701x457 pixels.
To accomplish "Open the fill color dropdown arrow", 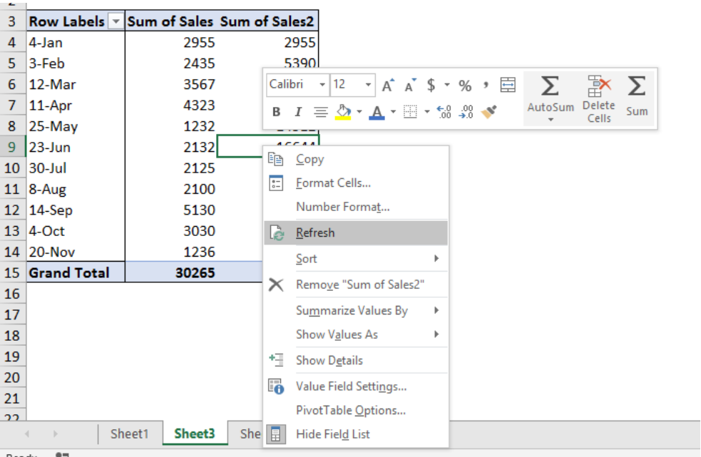I will [x=359, y=112].
